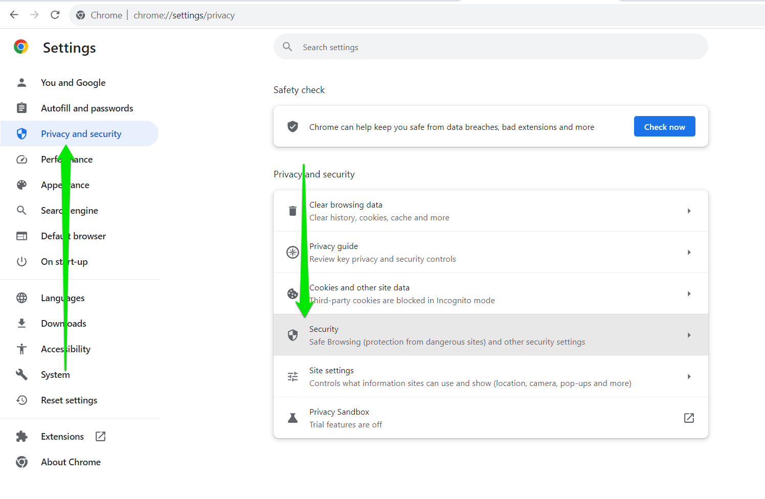Viewport: 765px width, 499px height.
Task: Click the cookie icon beside Cookies and other site data
Action: [x=292, y=293]
